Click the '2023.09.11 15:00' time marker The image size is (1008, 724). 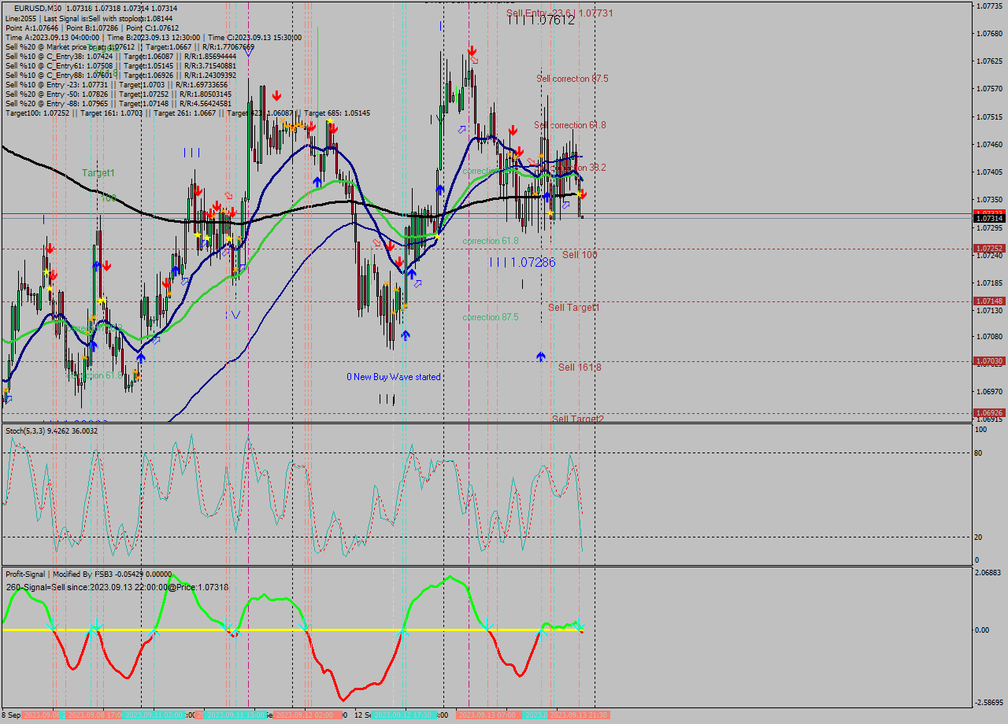tap(235, 715)
